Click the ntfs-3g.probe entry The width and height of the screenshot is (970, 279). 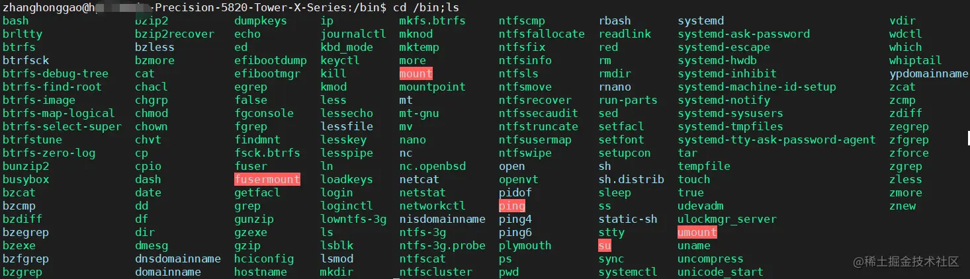tap(443, 245)
